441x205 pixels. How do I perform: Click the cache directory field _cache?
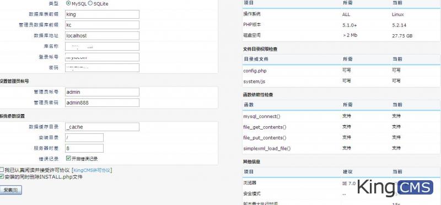[x=102, y=127]
